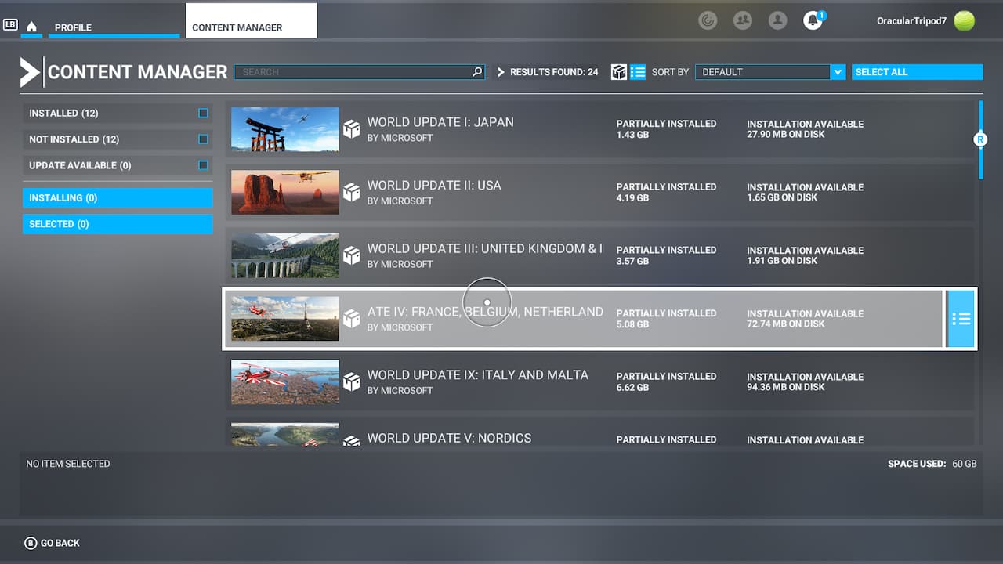Expand the Results Found arrow
This screenshot has height=564, width=1003.
click(x=501, y=72)
